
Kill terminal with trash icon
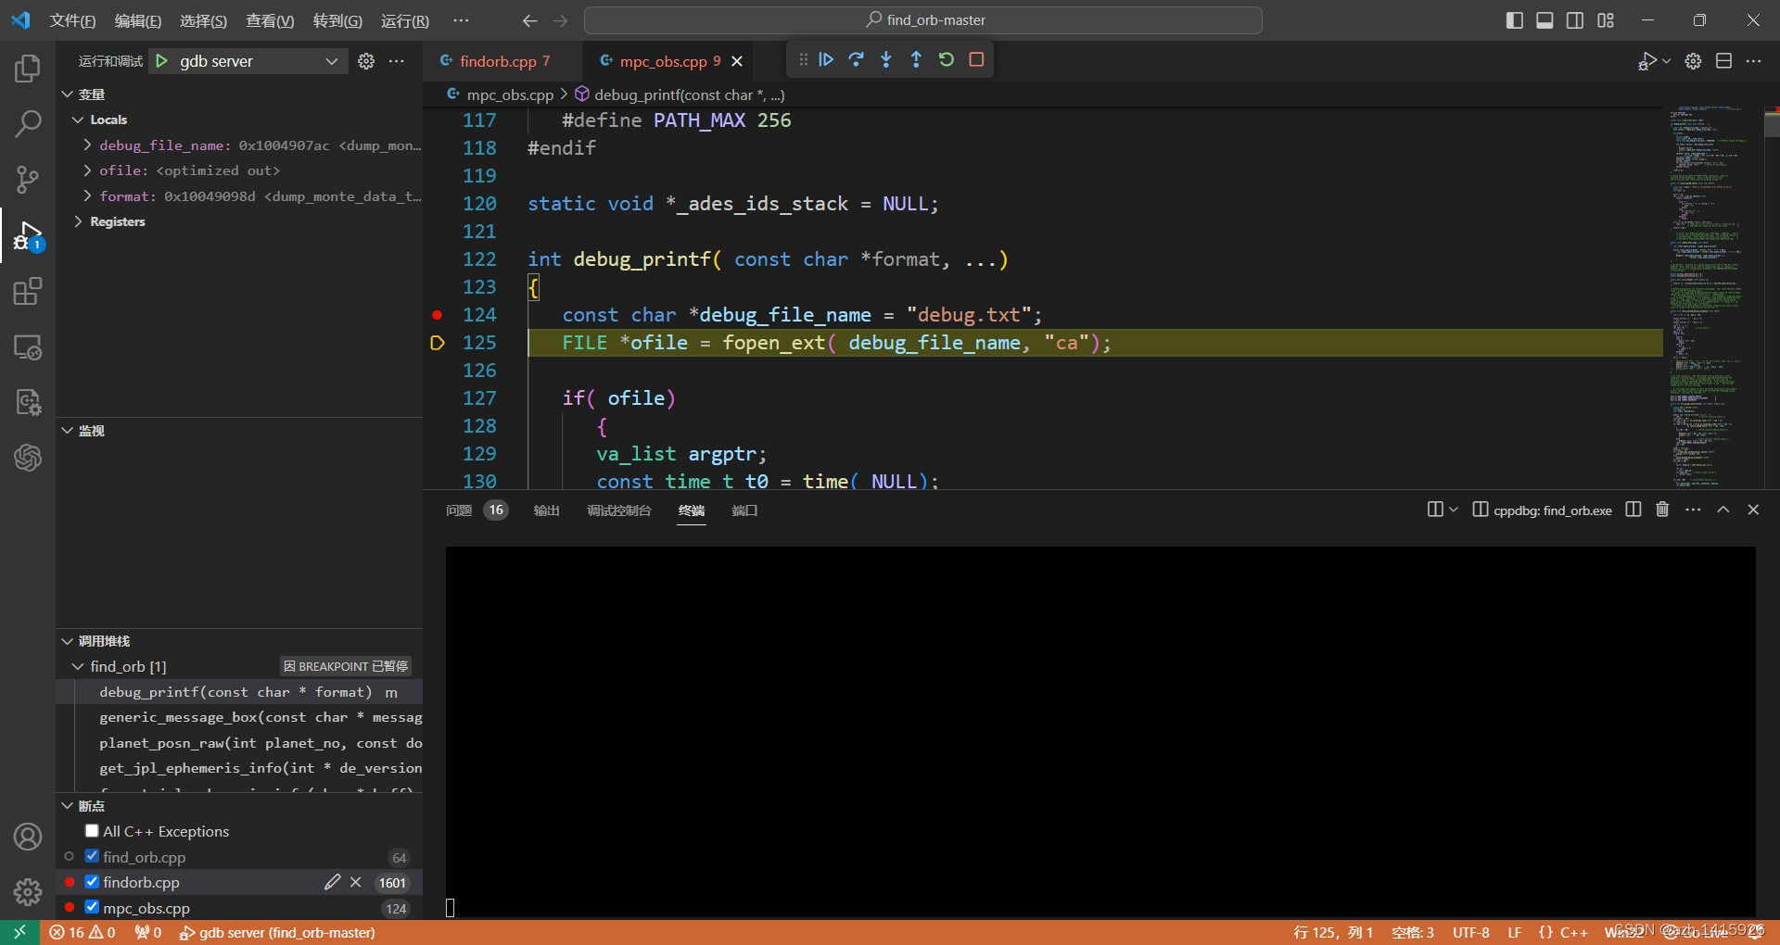tap(1662, 510)
